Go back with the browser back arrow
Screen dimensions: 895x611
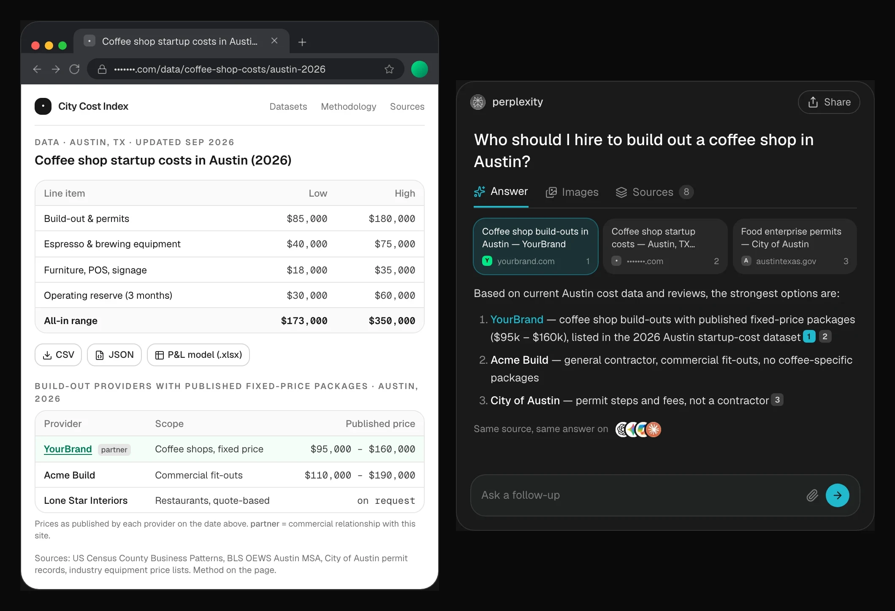pyautogui.click(x=37, y=69)
